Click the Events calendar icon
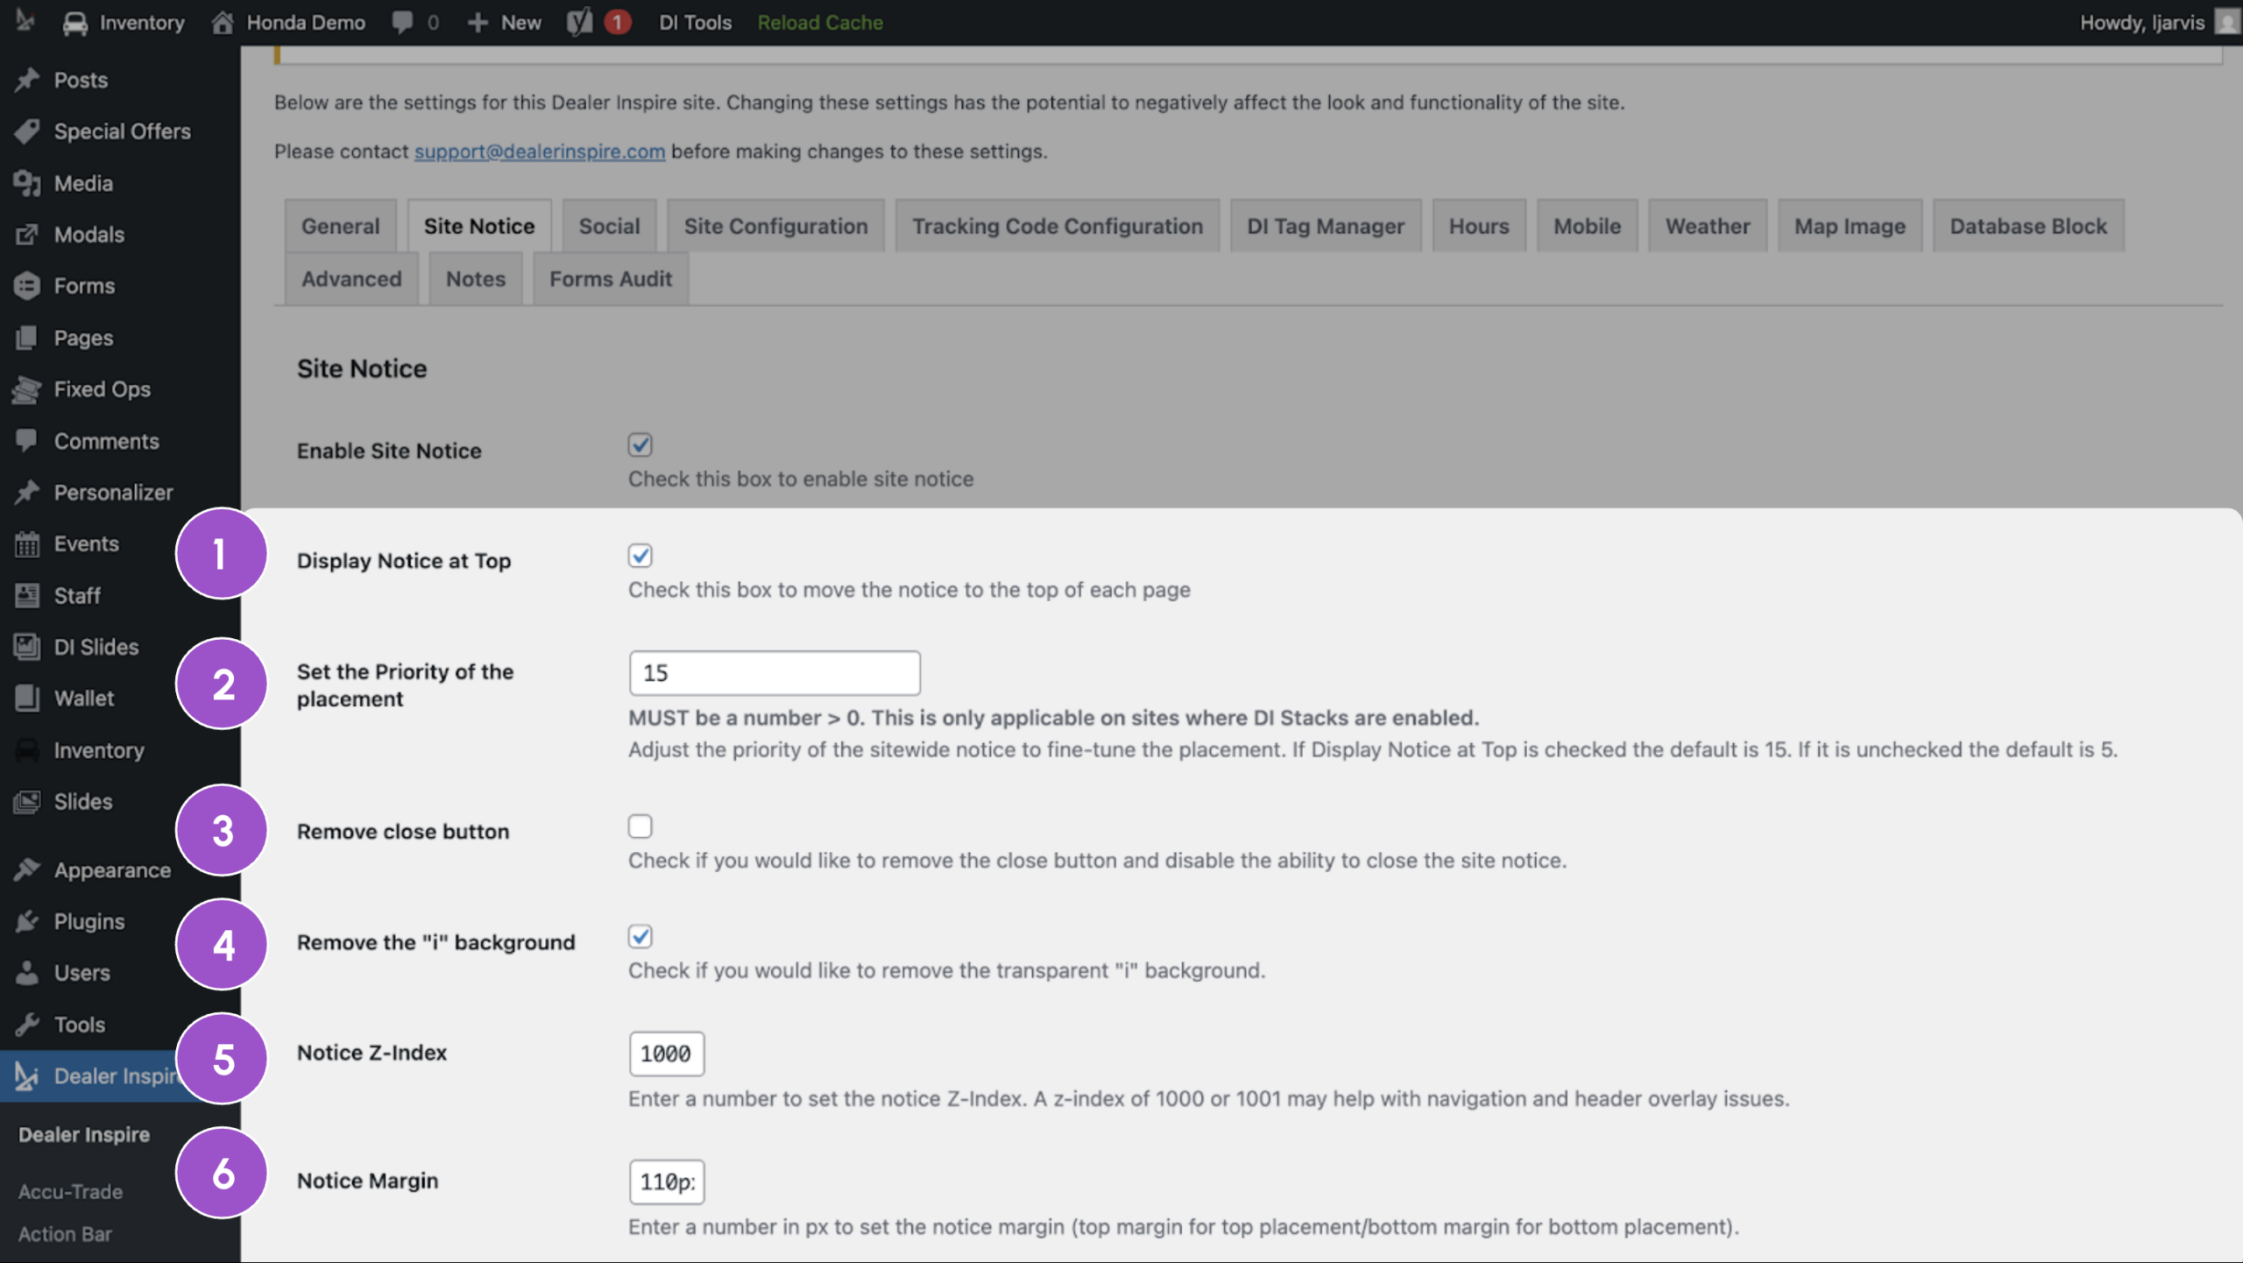Image resolution: width=2243 pixels, height=1263 pixels. [x=27, y=544]
